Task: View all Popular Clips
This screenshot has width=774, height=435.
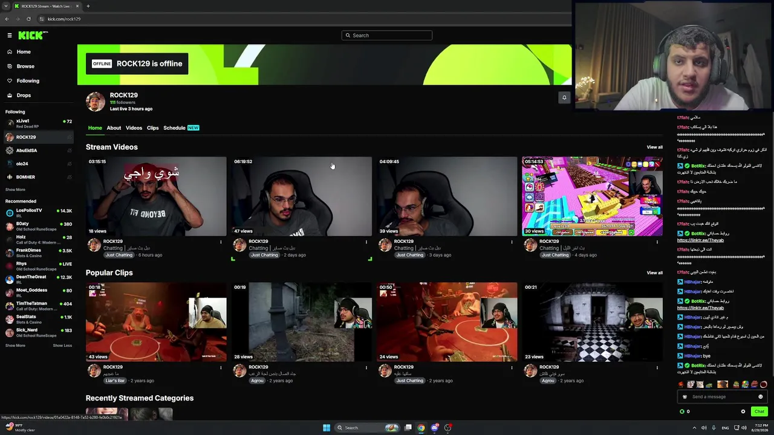Action: point(654,273)
